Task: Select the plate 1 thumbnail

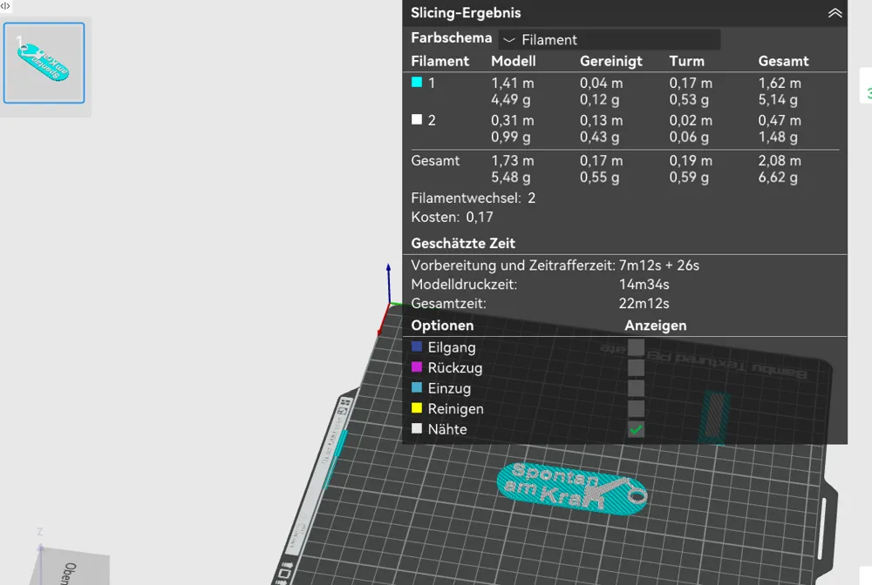Action: pos(44,61)
